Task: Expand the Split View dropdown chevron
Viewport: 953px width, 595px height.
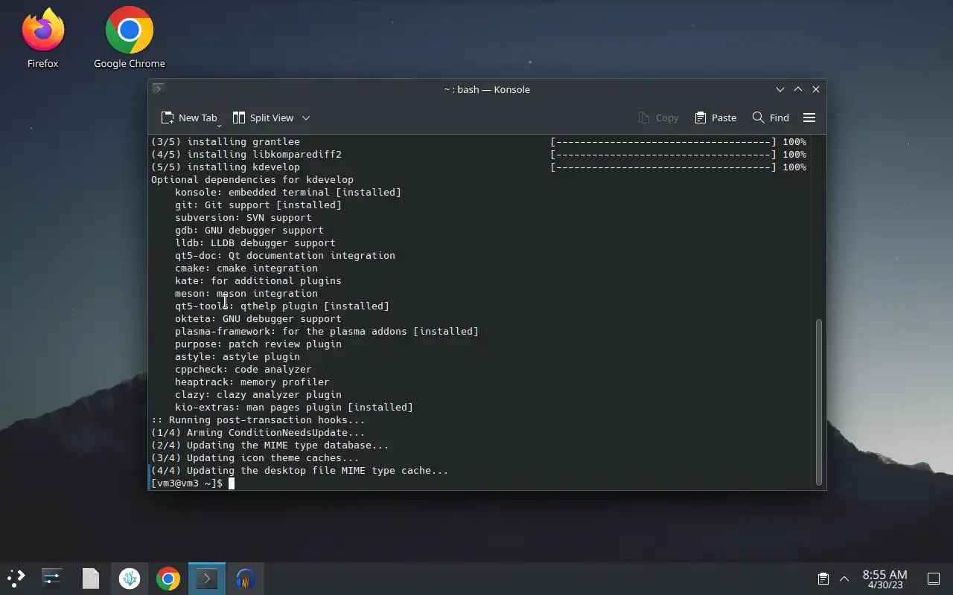Action: (305, 118)
